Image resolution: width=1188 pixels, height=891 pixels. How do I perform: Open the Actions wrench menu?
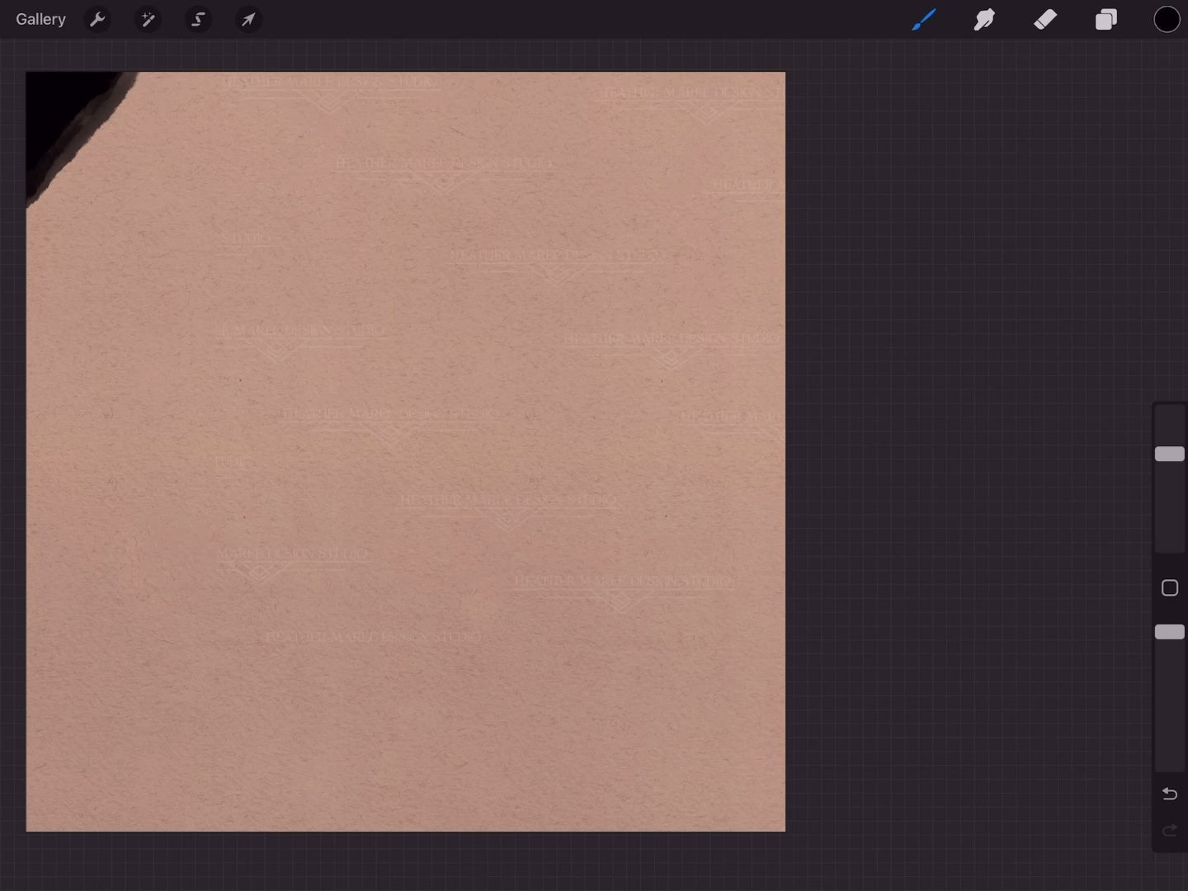(97, 19)
